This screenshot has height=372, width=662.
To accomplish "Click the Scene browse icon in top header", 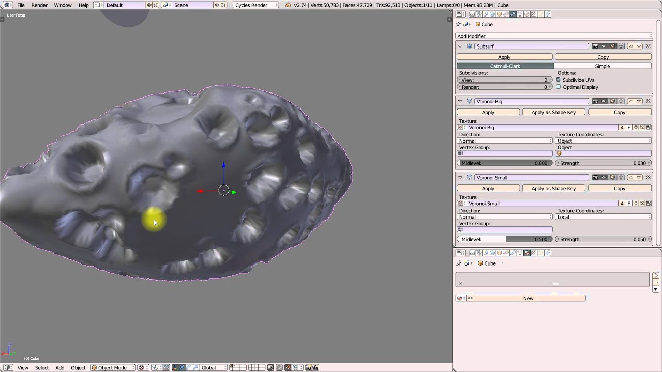I will (167, 5).
